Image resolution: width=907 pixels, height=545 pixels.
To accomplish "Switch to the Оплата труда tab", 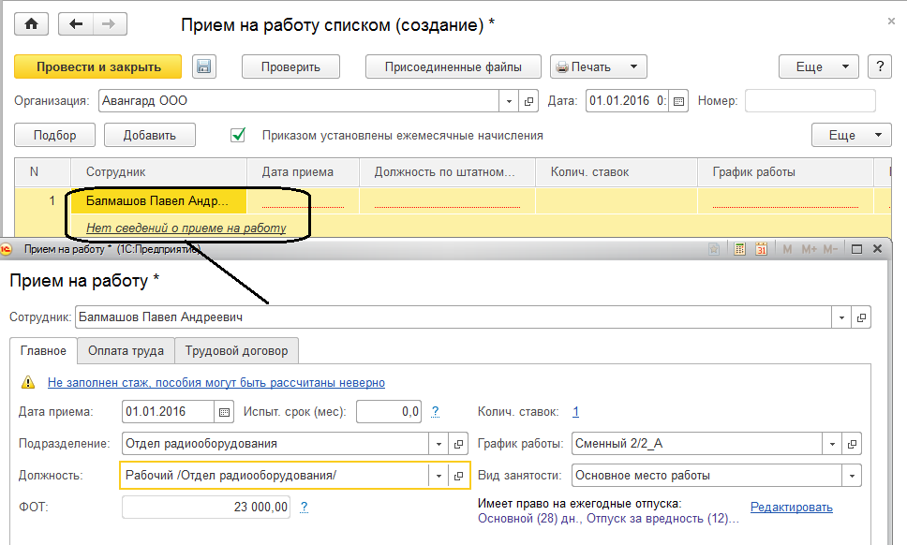I will point(125,351).
